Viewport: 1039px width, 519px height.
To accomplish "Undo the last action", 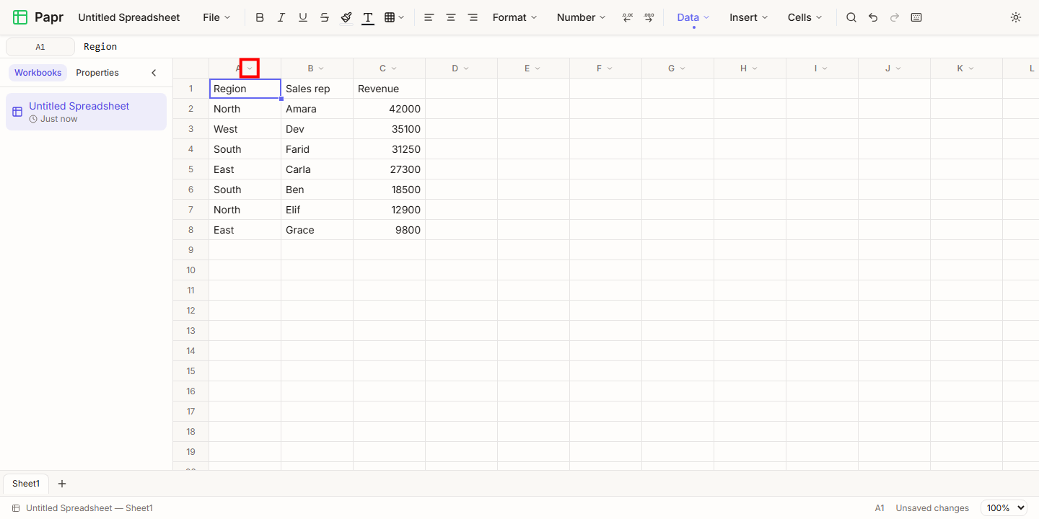I will (x=873, y=17).
